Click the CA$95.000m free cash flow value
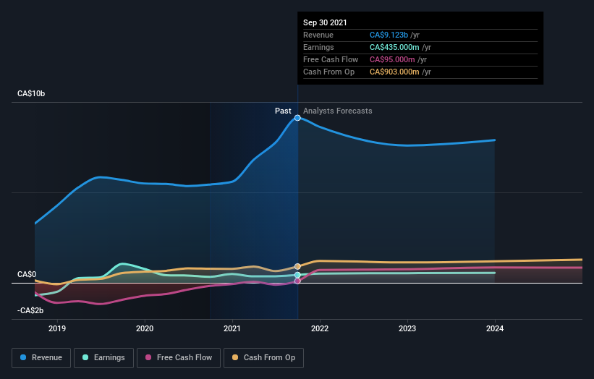Image resolution: width=594 pixels, height=379 pixels. pyautogui.click(x=392, y=59)
